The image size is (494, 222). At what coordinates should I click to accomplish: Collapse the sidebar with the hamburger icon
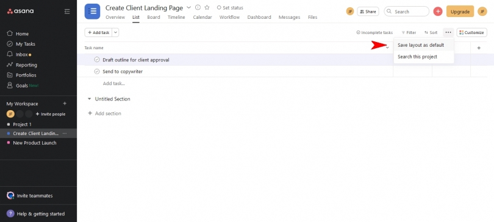click(x=67, y=12)
